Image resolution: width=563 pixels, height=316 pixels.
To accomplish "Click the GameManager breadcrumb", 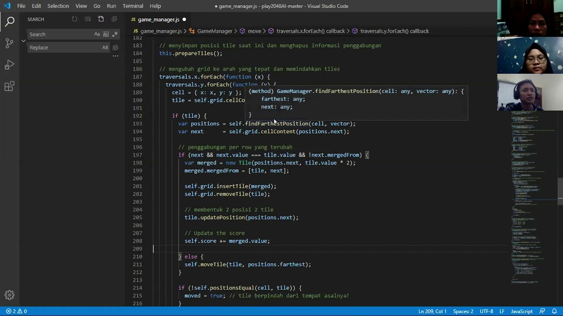I will coord(214,31).
